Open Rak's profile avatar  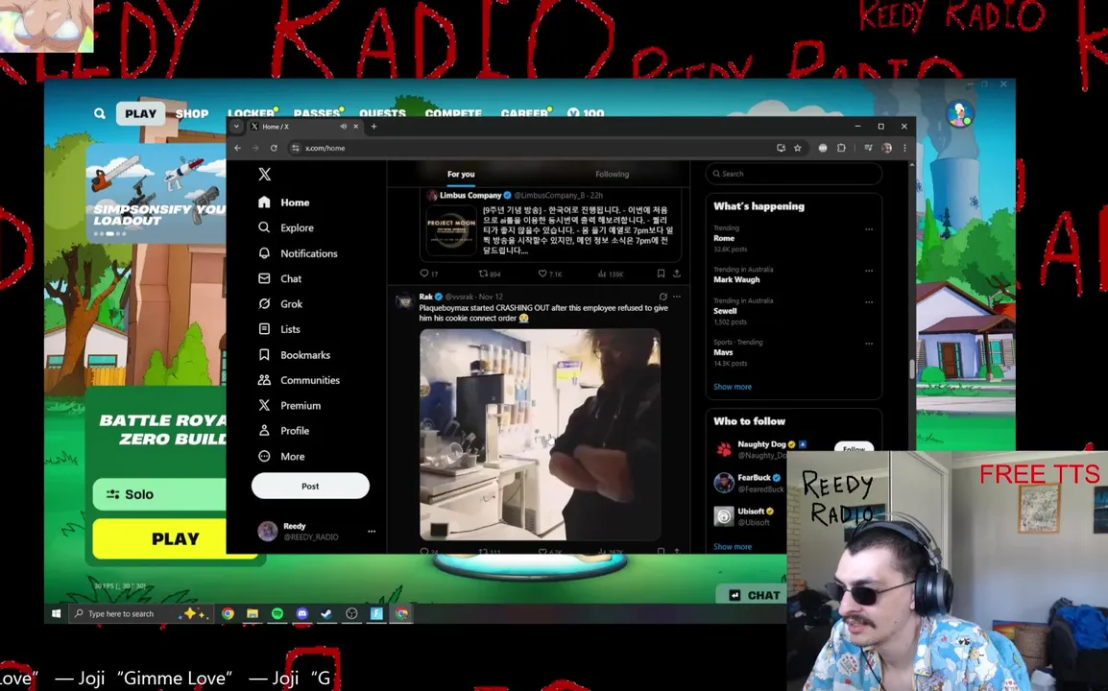coord(404,301)
